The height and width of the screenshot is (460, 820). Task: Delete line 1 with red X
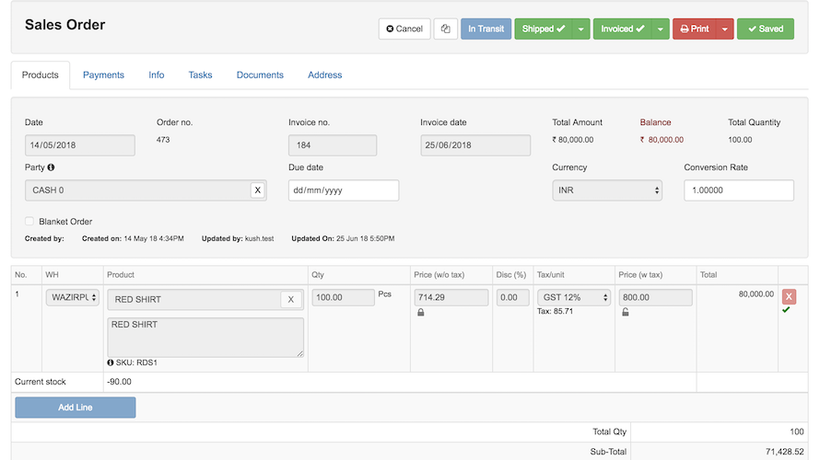pos(789,296)
